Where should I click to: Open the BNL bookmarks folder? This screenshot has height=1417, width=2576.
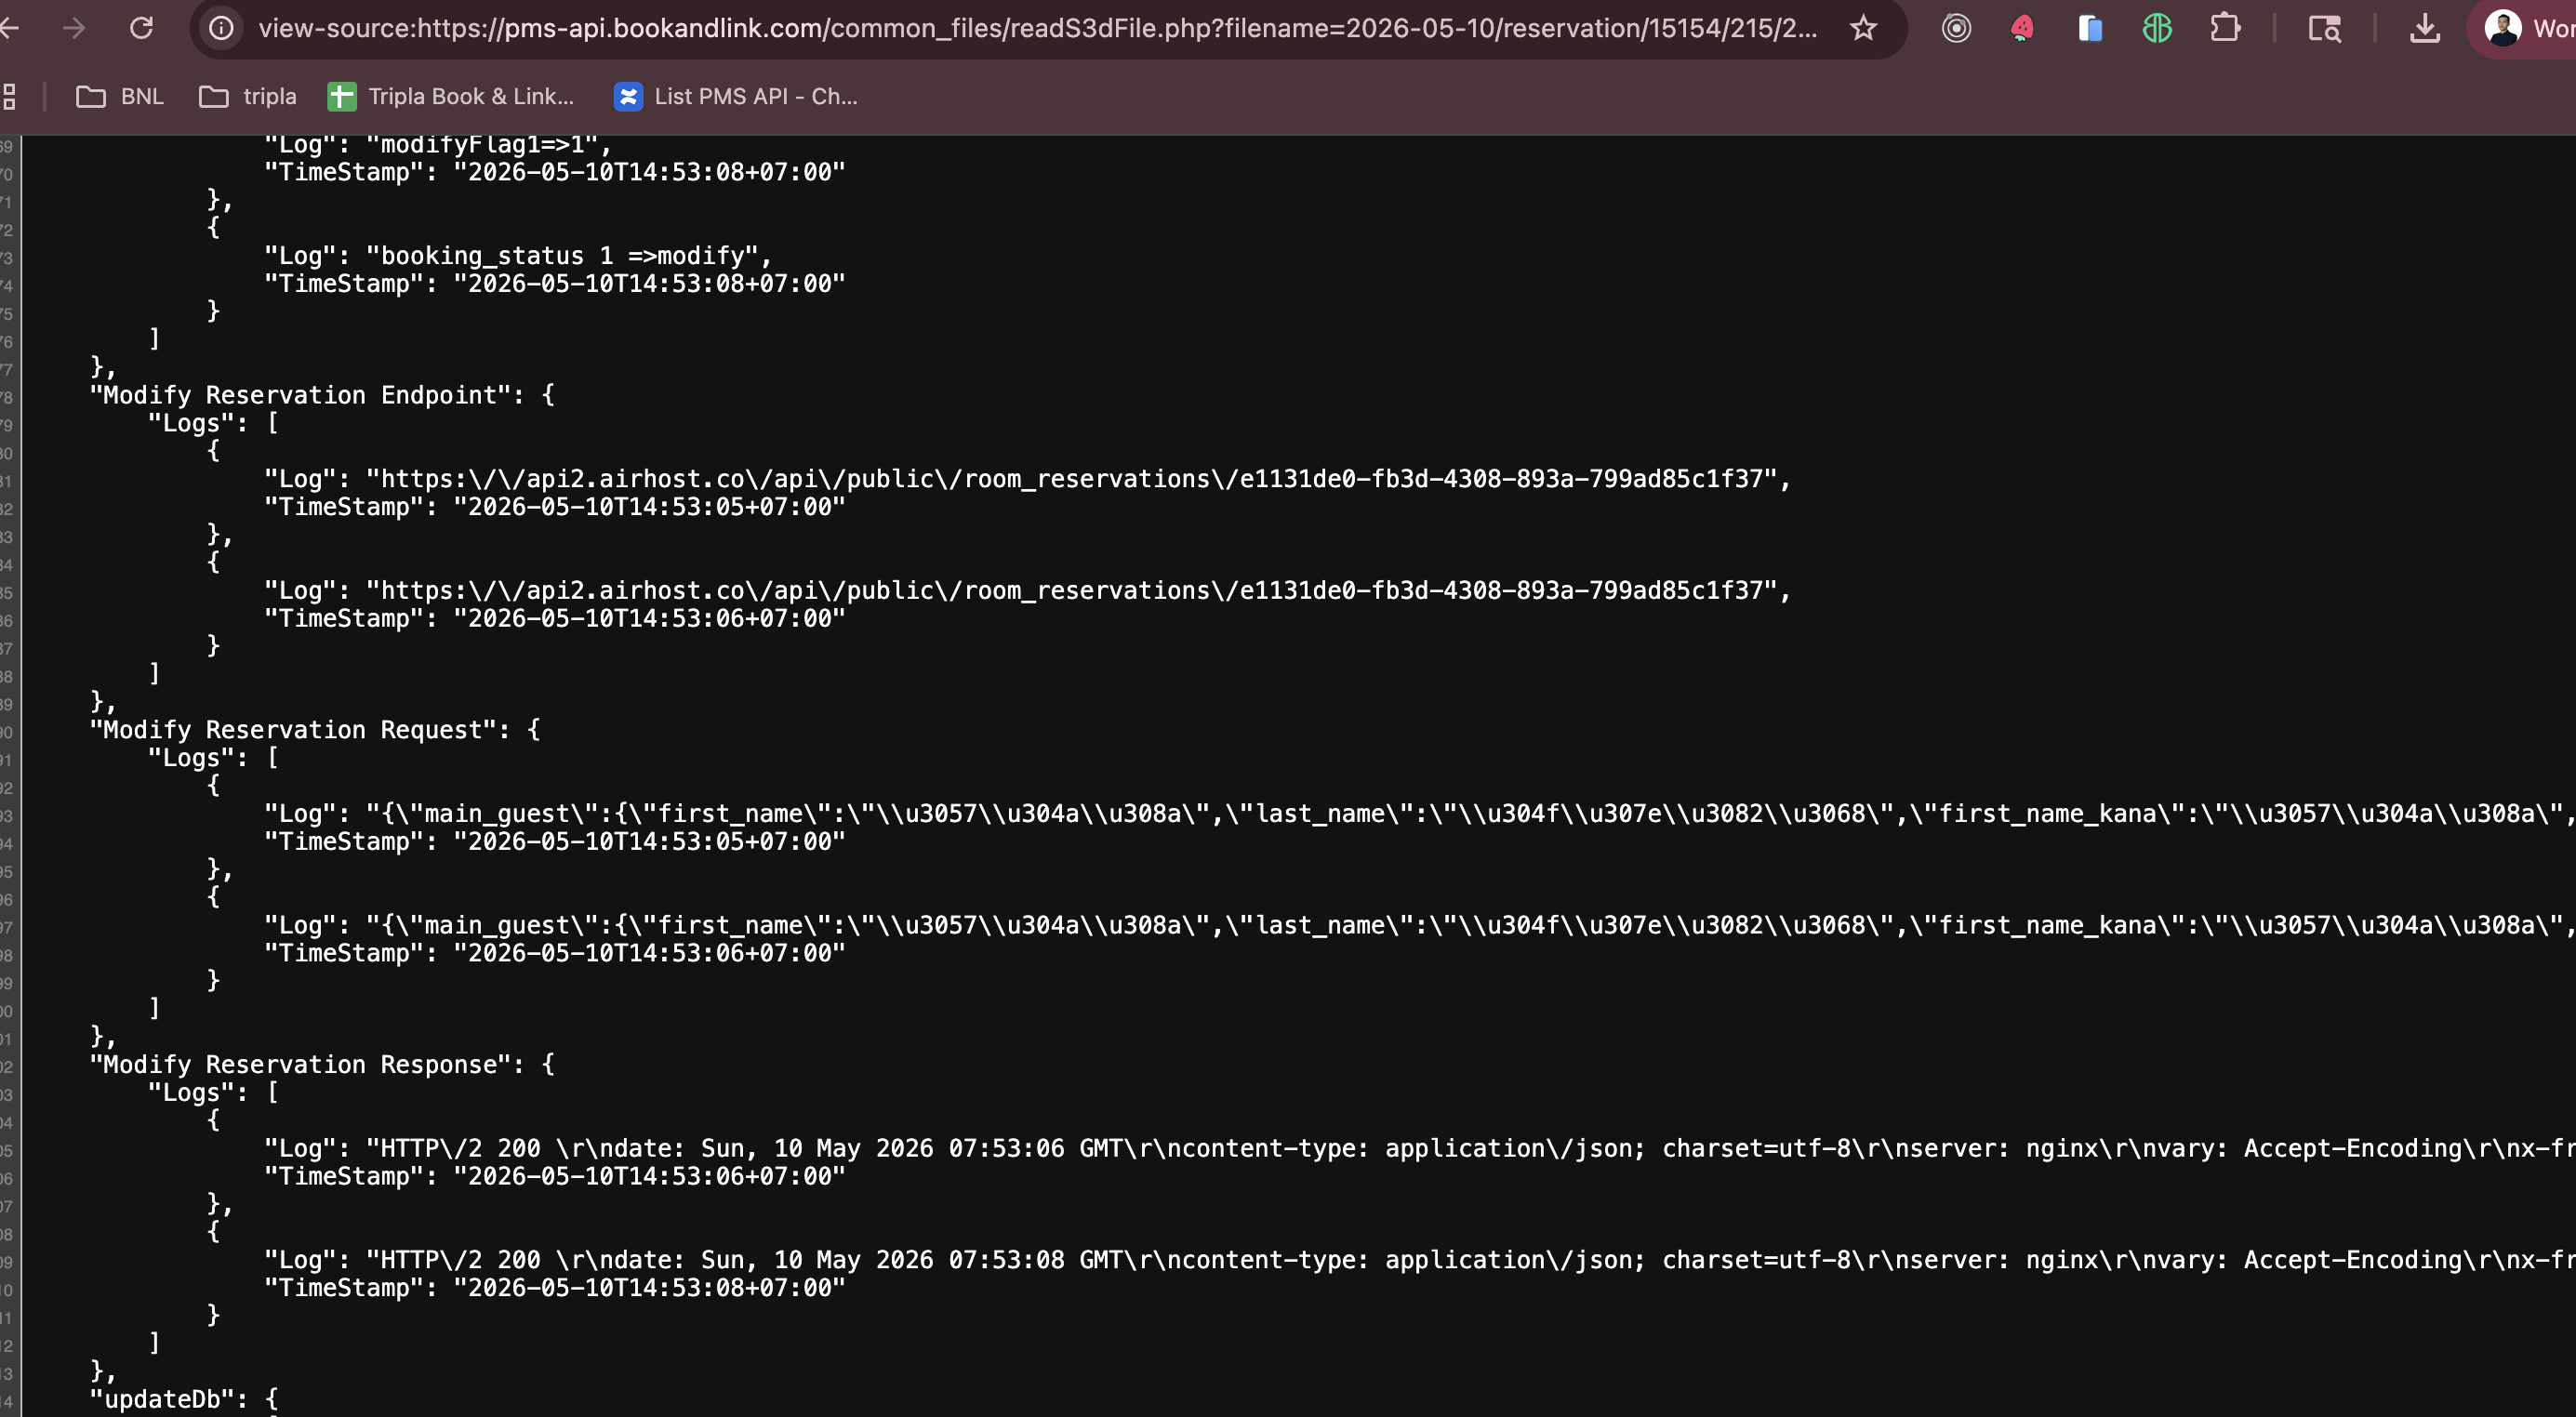pyautogui.click(x=120, y=97)
